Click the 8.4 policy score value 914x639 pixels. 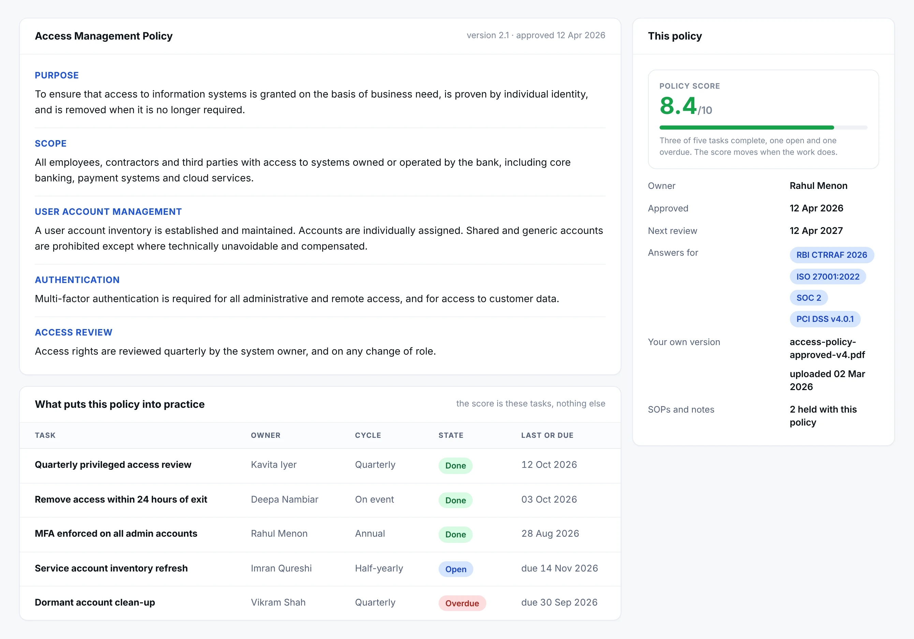tap(678, 105)
